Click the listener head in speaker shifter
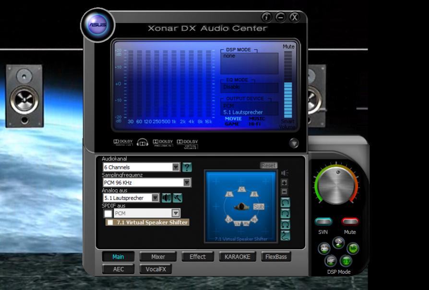 pos(241,207)
